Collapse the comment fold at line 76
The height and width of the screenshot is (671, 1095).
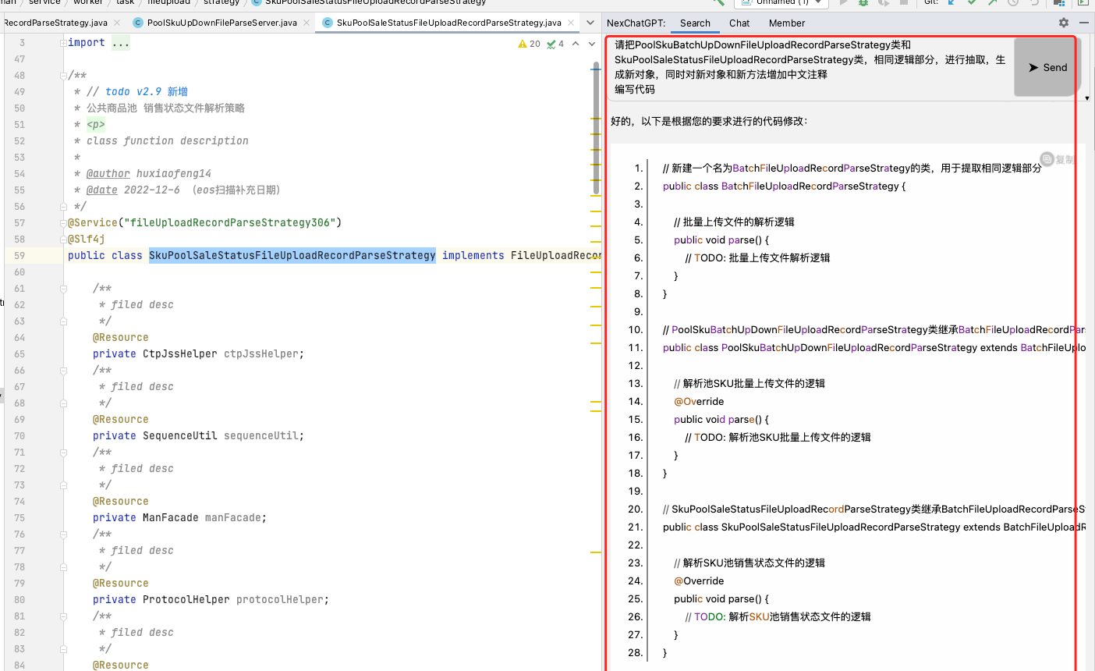coord(63,534)
